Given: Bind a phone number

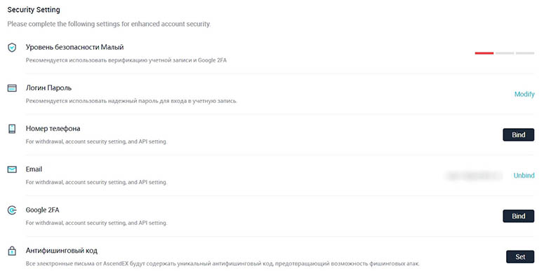Looking at the screenshot, I should click(518, 134).
